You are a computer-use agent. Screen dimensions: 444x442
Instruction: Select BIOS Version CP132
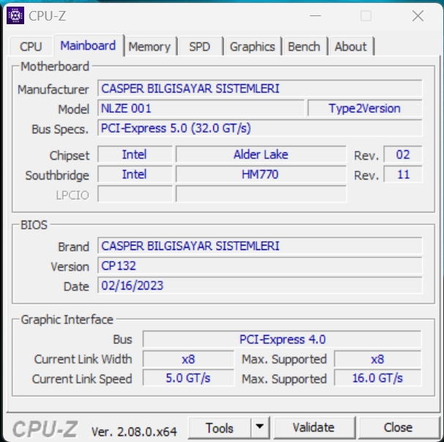pyautogui.click(x=259, y=266)
